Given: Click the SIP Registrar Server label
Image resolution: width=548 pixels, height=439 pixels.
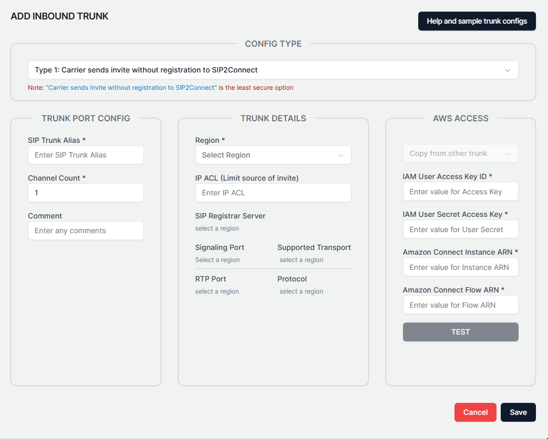Looking at the screenshot, I should [230, 216].
